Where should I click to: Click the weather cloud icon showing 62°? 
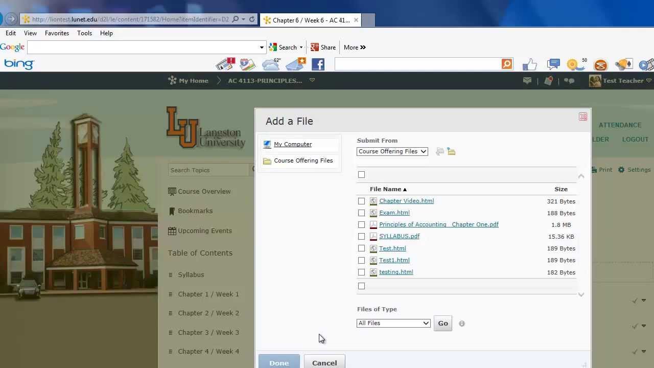pos(271,64)
